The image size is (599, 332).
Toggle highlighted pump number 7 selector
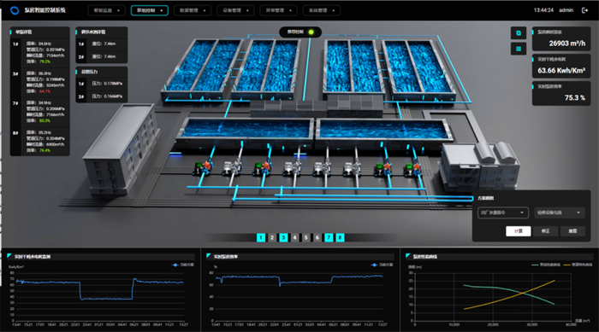[329, 237]
